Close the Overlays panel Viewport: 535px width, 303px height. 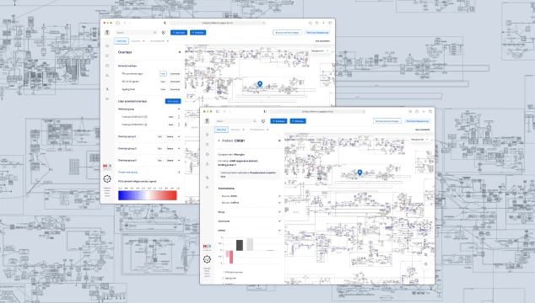coord(180,52)
